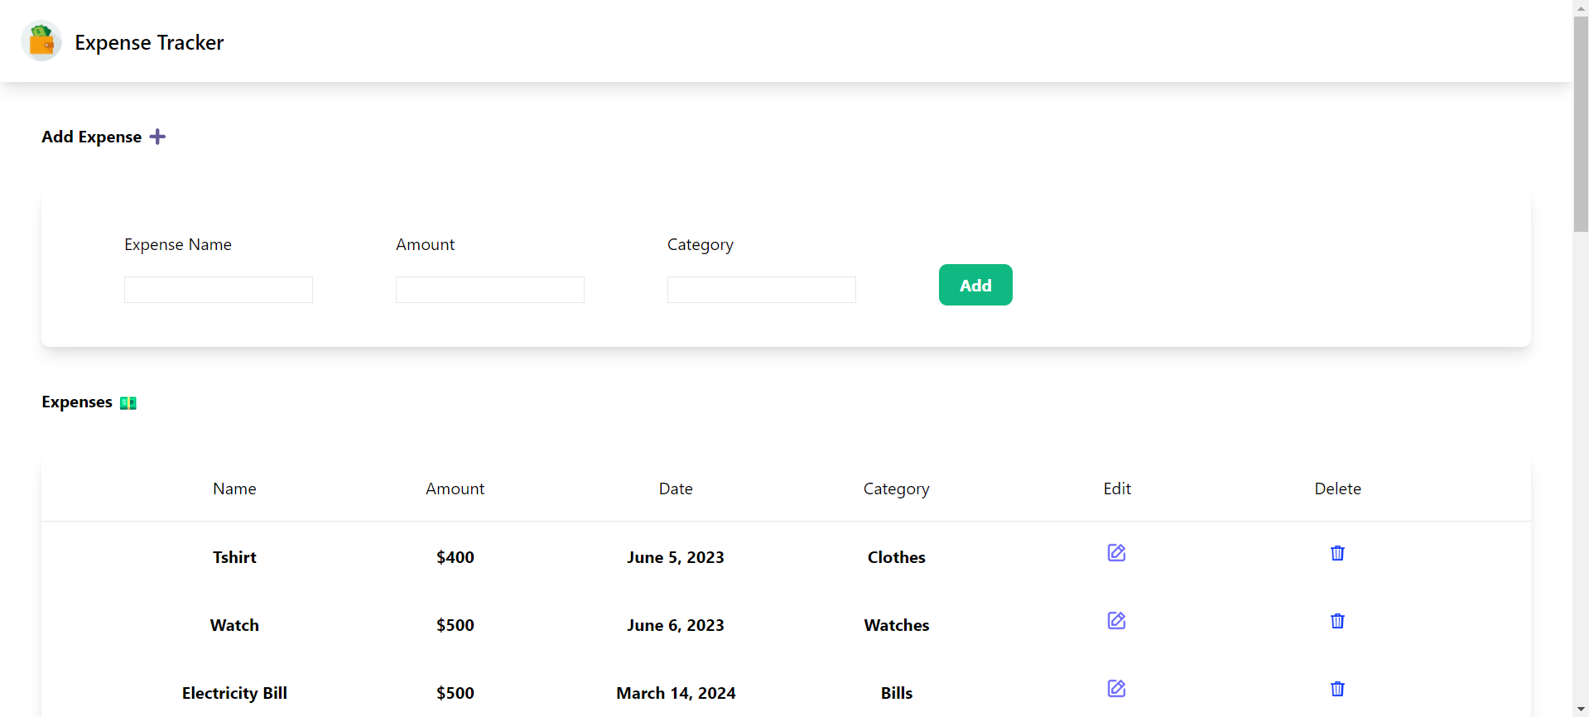Select the Watch name cell

234,625
